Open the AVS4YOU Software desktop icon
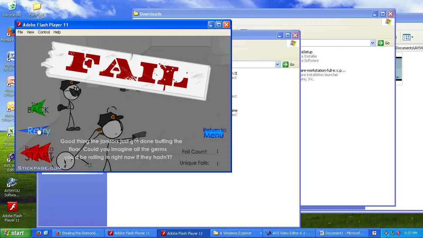The image size is (423, 238). click(x=12, y=187)
